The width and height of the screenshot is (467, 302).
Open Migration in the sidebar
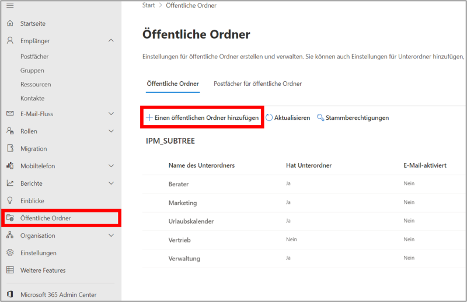pyautogui.click(x=34, y=148)
